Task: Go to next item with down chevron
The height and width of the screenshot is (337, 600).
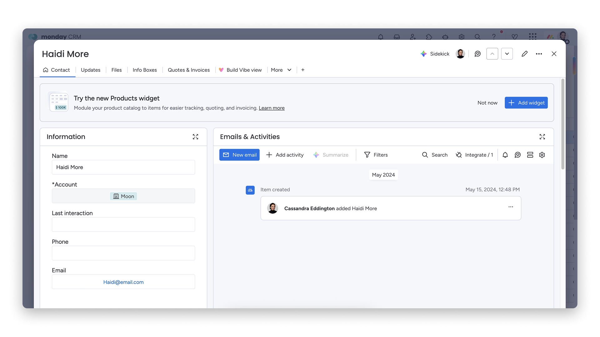Action: click(507, 54)
